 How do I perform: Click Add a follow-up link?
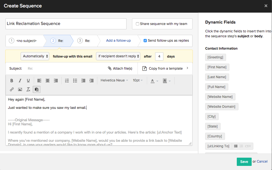click(x=118, y=41)
